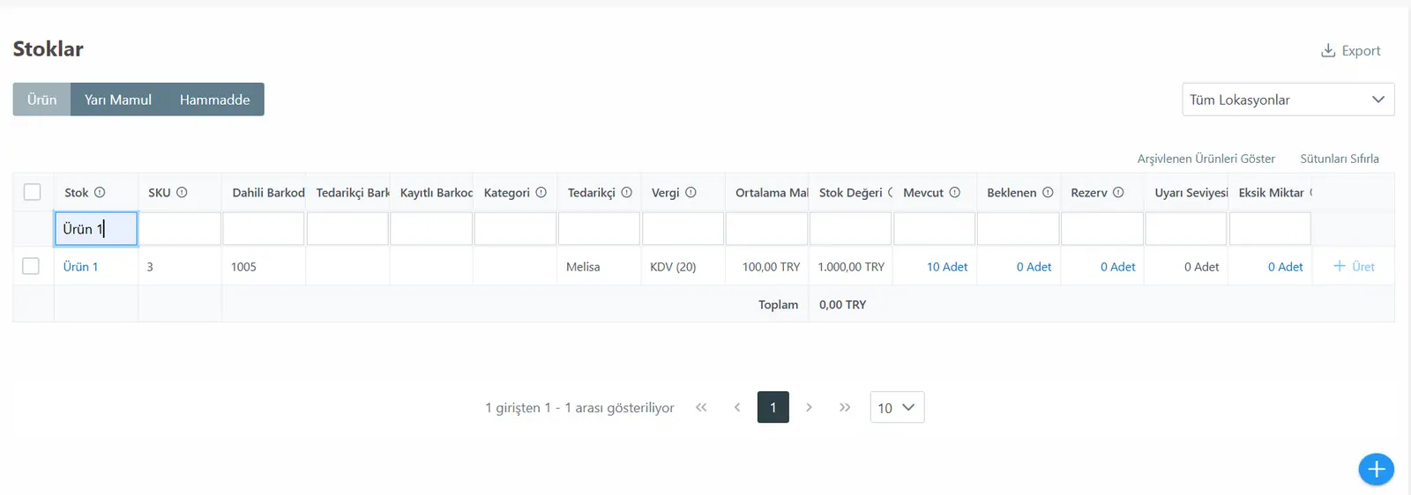This screenshot has height=495, width=1411.
Task: Click the Export download icon
Action: (x=1327, y=51)
